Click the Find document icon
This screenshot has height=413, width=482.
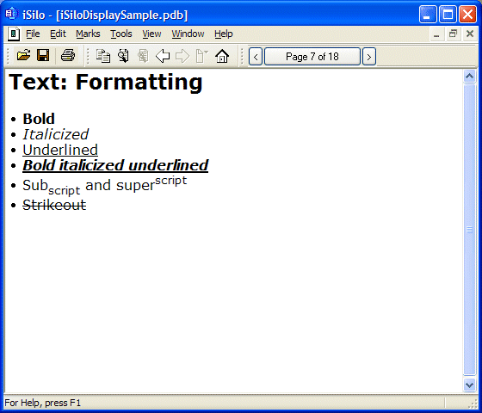point(123,56)
